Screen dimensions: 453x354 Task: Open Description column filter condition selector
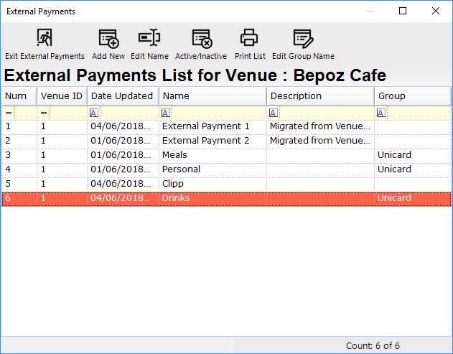274,113
